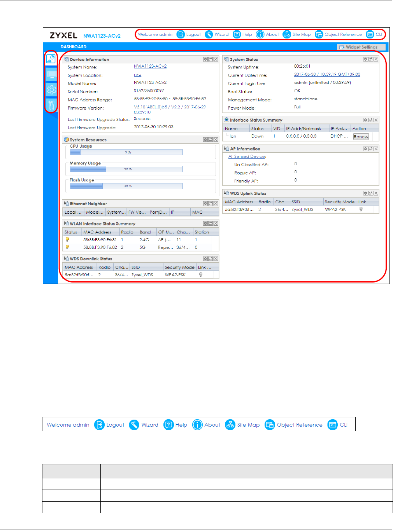The image size is (393, 530).
Task: Click Site Map in the enlarged title bar figure
Action: (242, 425)
